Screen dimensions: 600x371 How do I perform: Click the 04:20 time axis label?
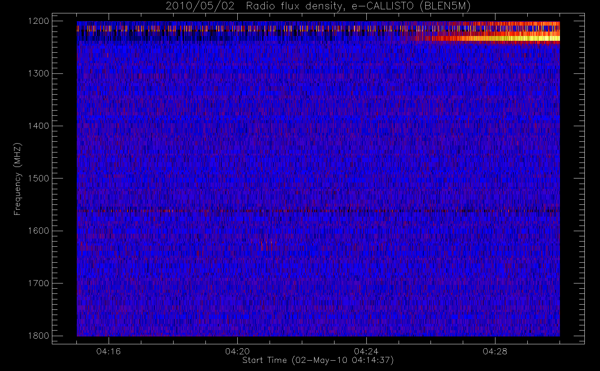(x=237, y=351)
